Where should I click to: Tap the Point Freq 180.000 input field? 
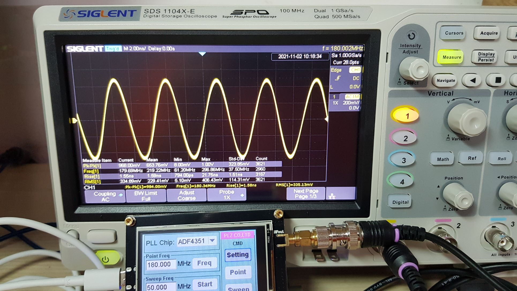161,264
